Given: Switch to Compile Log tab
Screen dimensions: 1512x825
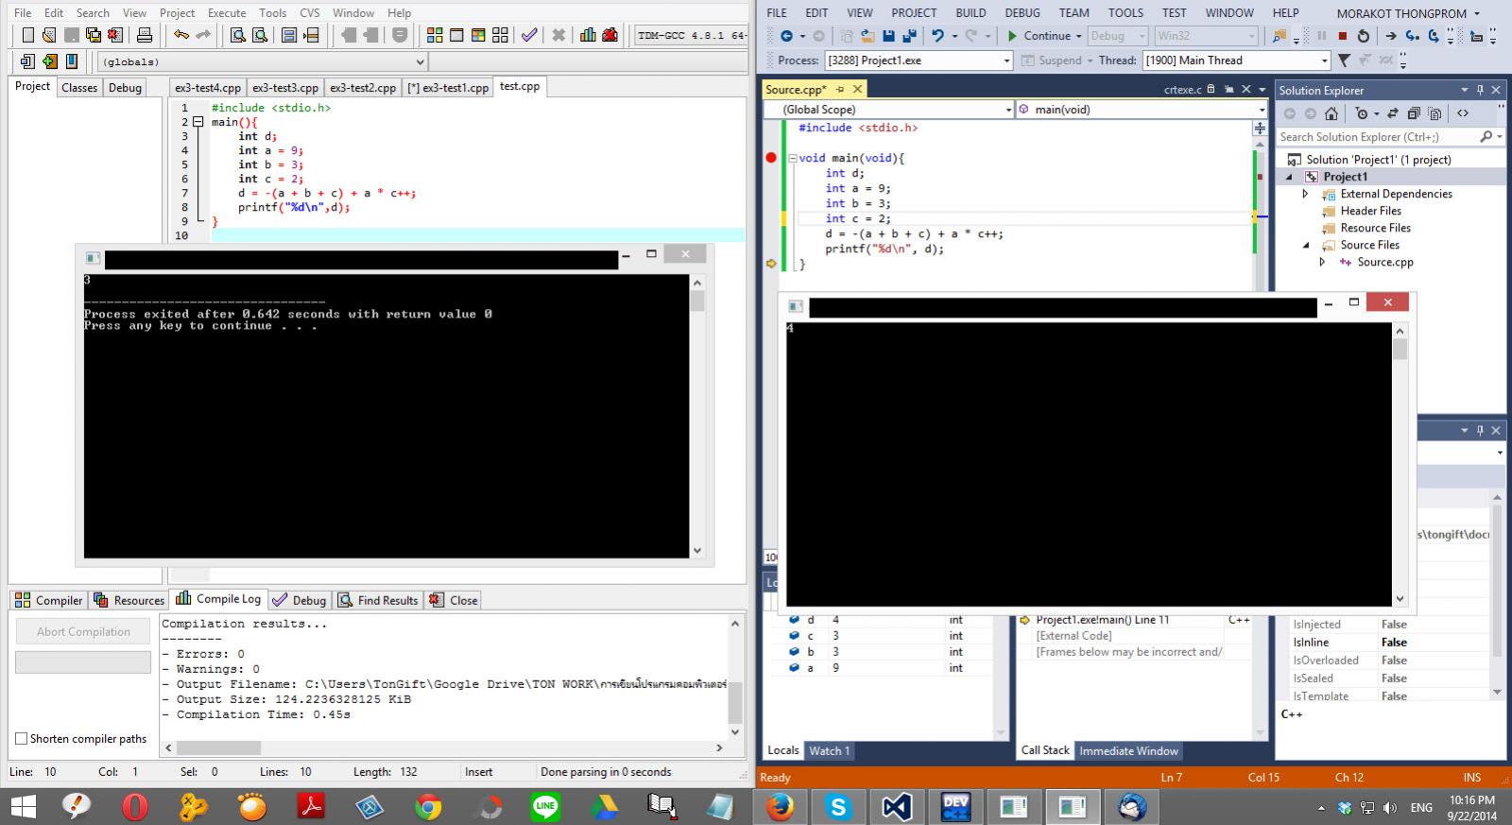Looking at the screenshot, I should tap(218, 599).
